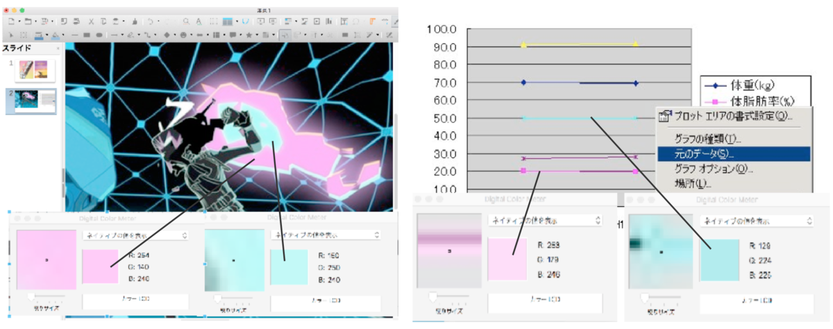
Task: Click the G: 140 value text
Action: point(140,267)
